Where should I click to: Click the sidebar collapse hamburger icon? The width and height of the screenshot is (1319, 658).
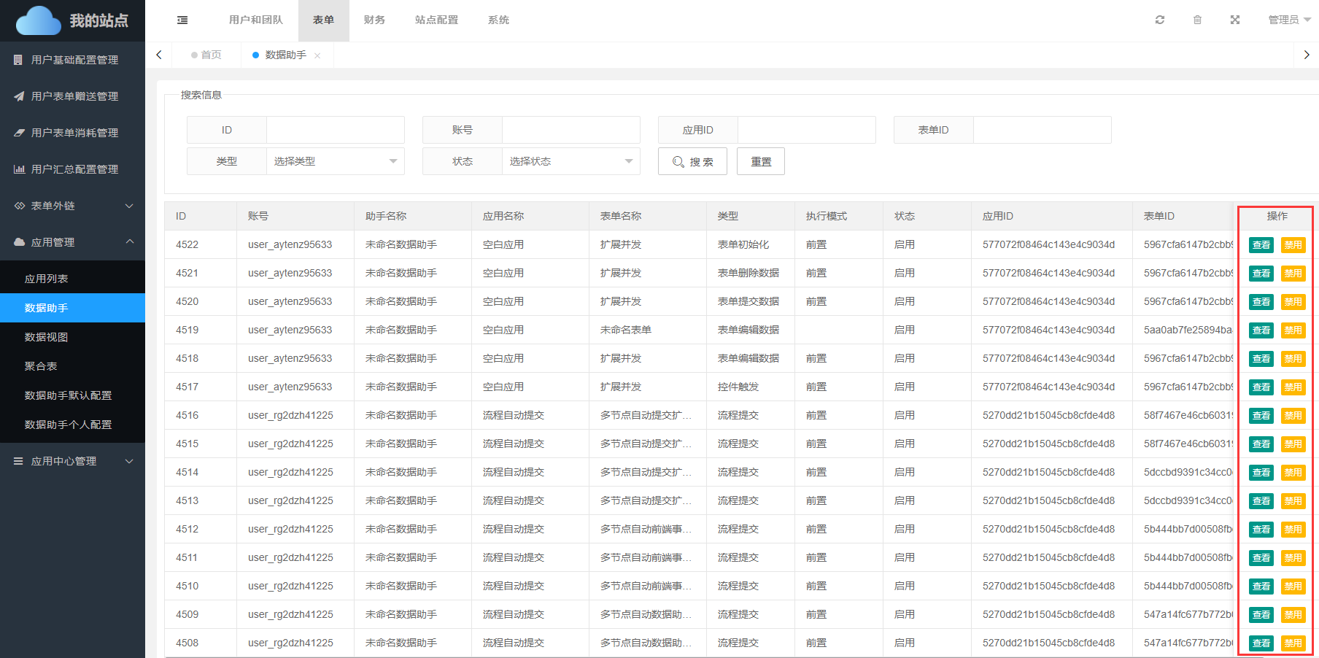(x=182, y=20)
